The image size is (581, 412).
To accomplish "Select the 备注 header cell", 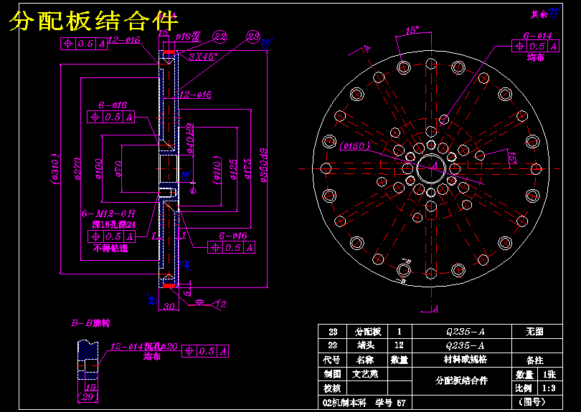I will pyautogui.click(x=537, y=360).
